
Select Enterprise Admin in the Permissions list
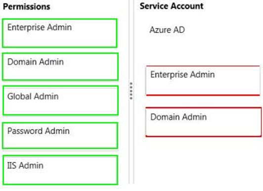60,33
